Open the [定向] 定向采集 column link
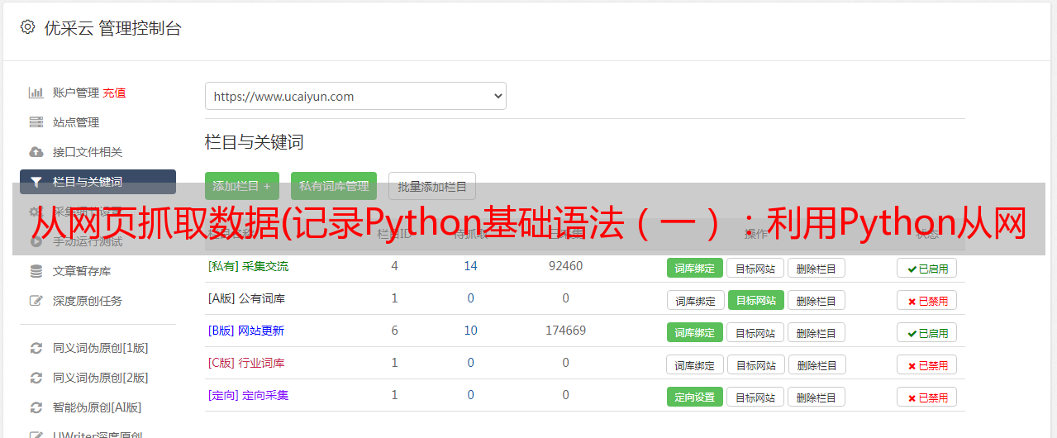 tap(248, 395)
